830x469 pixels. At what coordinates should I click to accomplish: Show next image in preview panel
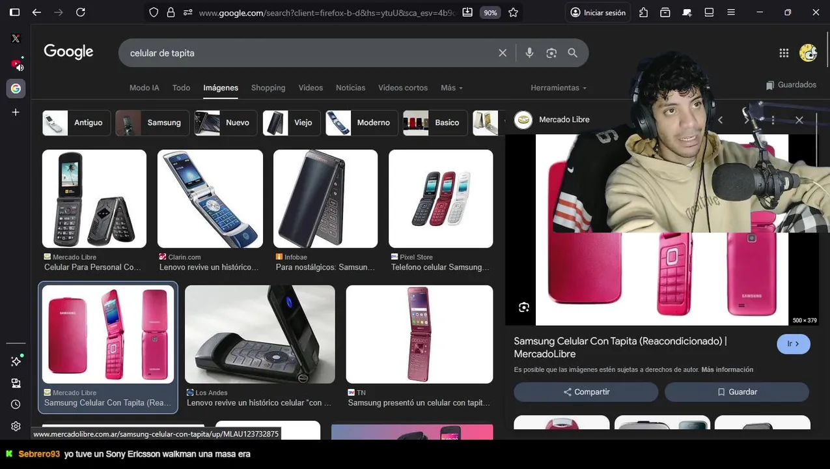pos(747,120)
